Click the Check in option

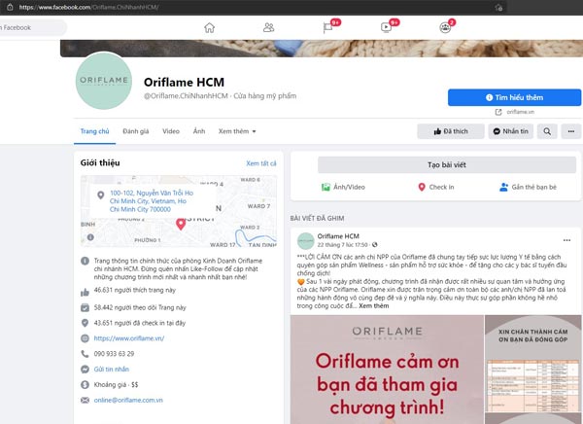(436, 187)
